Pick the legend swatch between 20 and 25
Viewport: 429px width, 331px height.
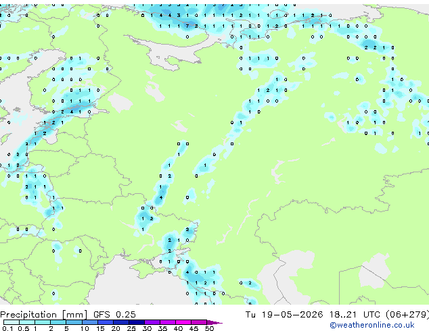pyautogui.click(x=120, y=322)
